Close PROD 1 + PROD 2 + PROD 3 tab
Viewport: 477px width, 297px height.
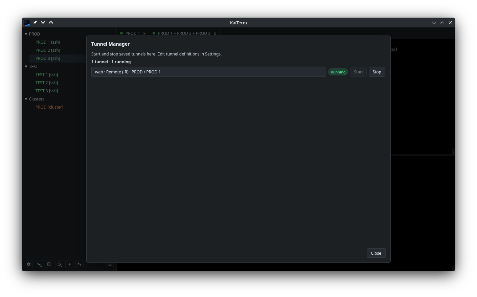click(x=215, y=33)
